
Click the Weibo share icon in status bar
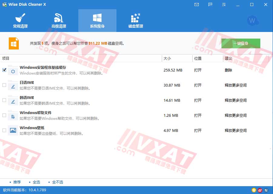click(260, 190)
